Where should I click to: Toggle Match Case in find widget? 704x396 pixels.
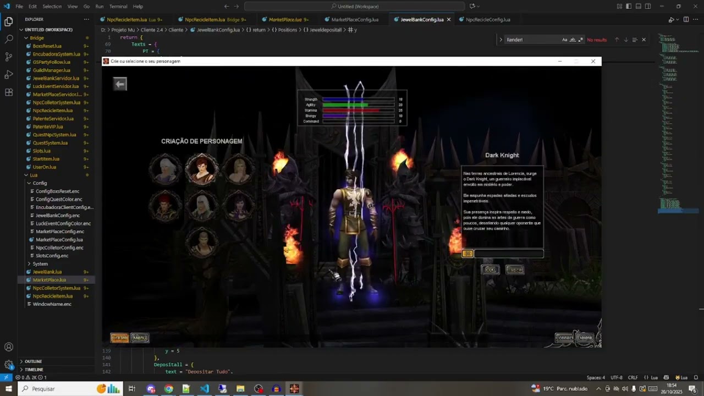point(565,40)
